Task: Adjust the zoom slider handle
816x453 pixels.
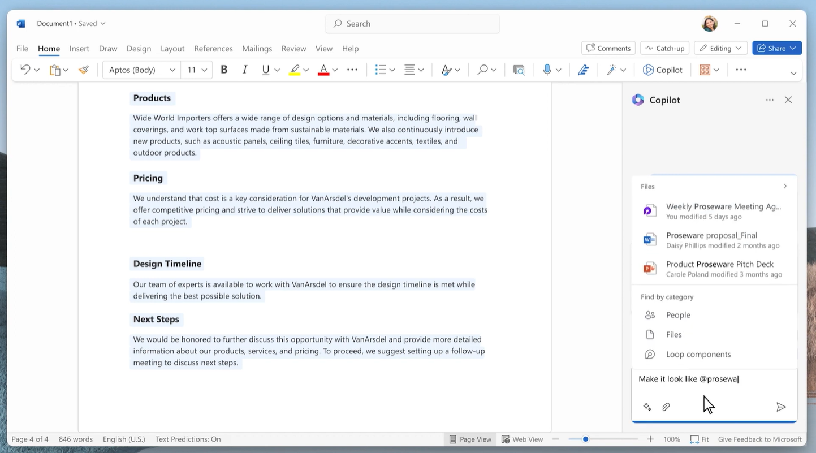Action: (x=585, y=439)
